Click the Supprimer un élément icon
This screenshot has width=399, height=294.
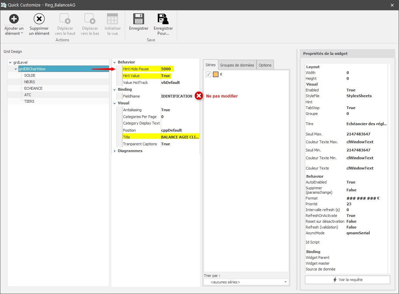tap(39, 19)
